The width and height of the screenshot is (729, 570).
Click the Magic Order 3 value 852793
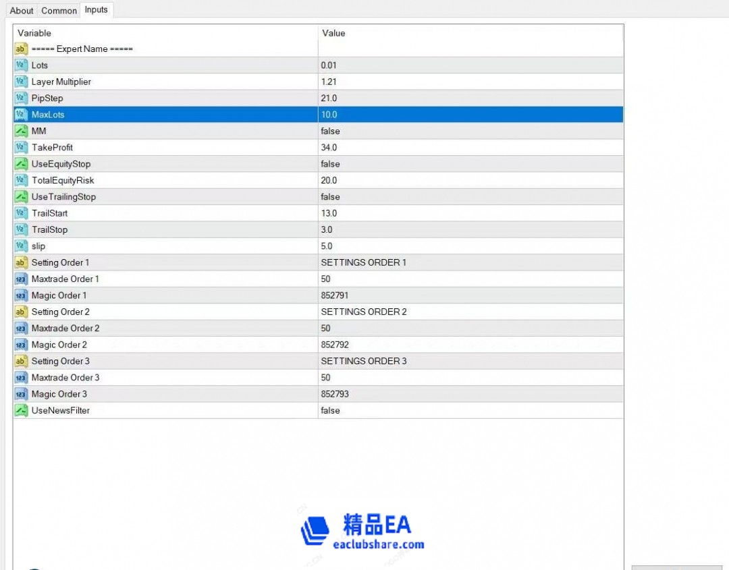[335, 394]
